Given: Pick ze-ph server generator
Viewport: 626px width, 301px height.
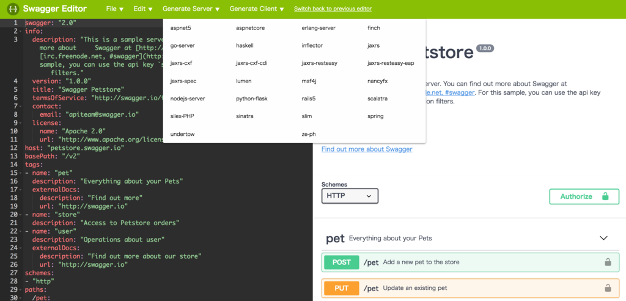Looking at the screenshot, I should pyautogui.click(x=309, y=134).
